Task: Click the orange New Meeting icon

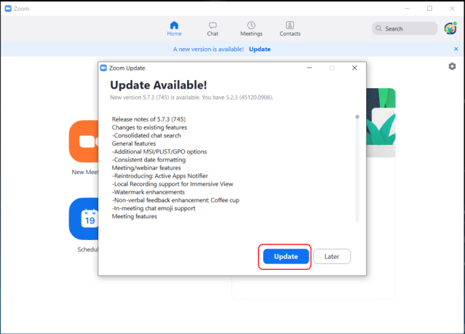Action: pos(84,141)
